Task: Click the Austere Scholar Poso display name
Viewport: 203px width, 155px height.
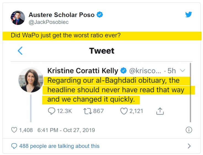Action: [x=62, y=15]
